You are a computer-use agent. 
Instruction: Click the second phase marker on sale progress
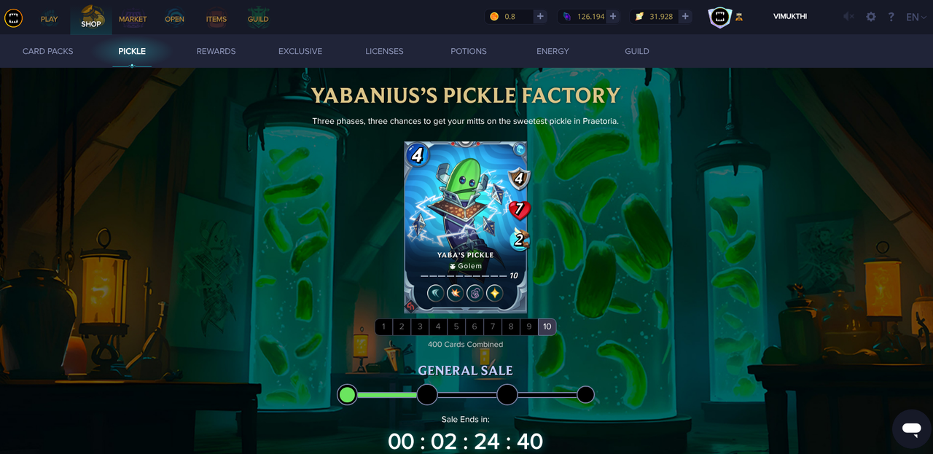[x=427, y=395]
